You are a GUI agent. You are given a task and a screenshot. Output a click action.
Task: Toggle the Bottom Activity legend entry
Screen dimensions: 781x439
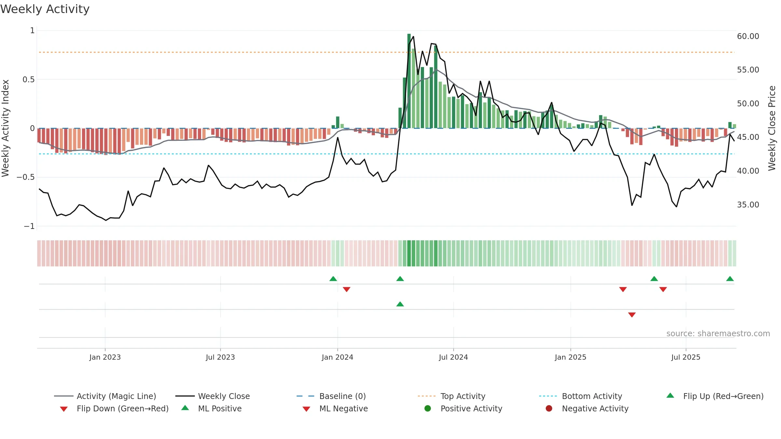[x=581, y=396]
